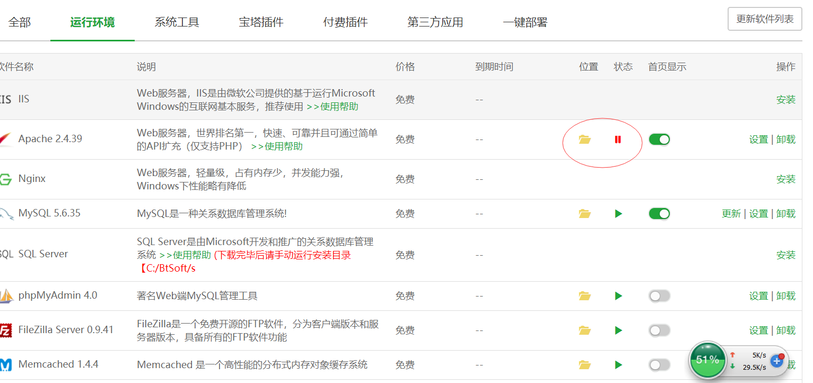The height and width of the screenshot is (383, 813).
Task: Open SQL Server >>使用帮助 link
Action: 185,255
